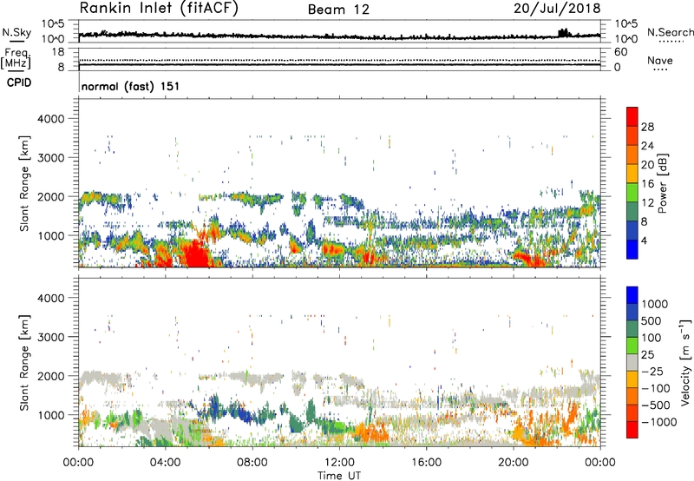
Task: Select the "25" velocity colorbar tick
Action: pos(647,355)
